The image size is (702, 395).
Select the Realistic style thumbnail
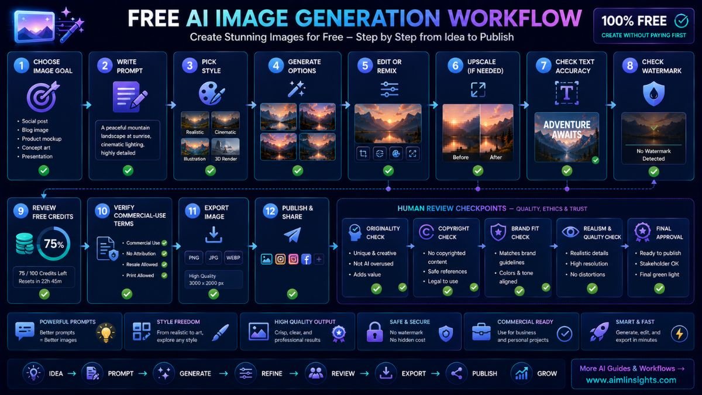pos(195,123)
